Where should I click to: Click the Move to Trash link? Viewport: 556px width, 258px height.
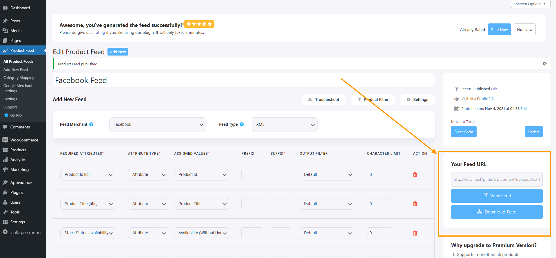click(x=463, y=121)
